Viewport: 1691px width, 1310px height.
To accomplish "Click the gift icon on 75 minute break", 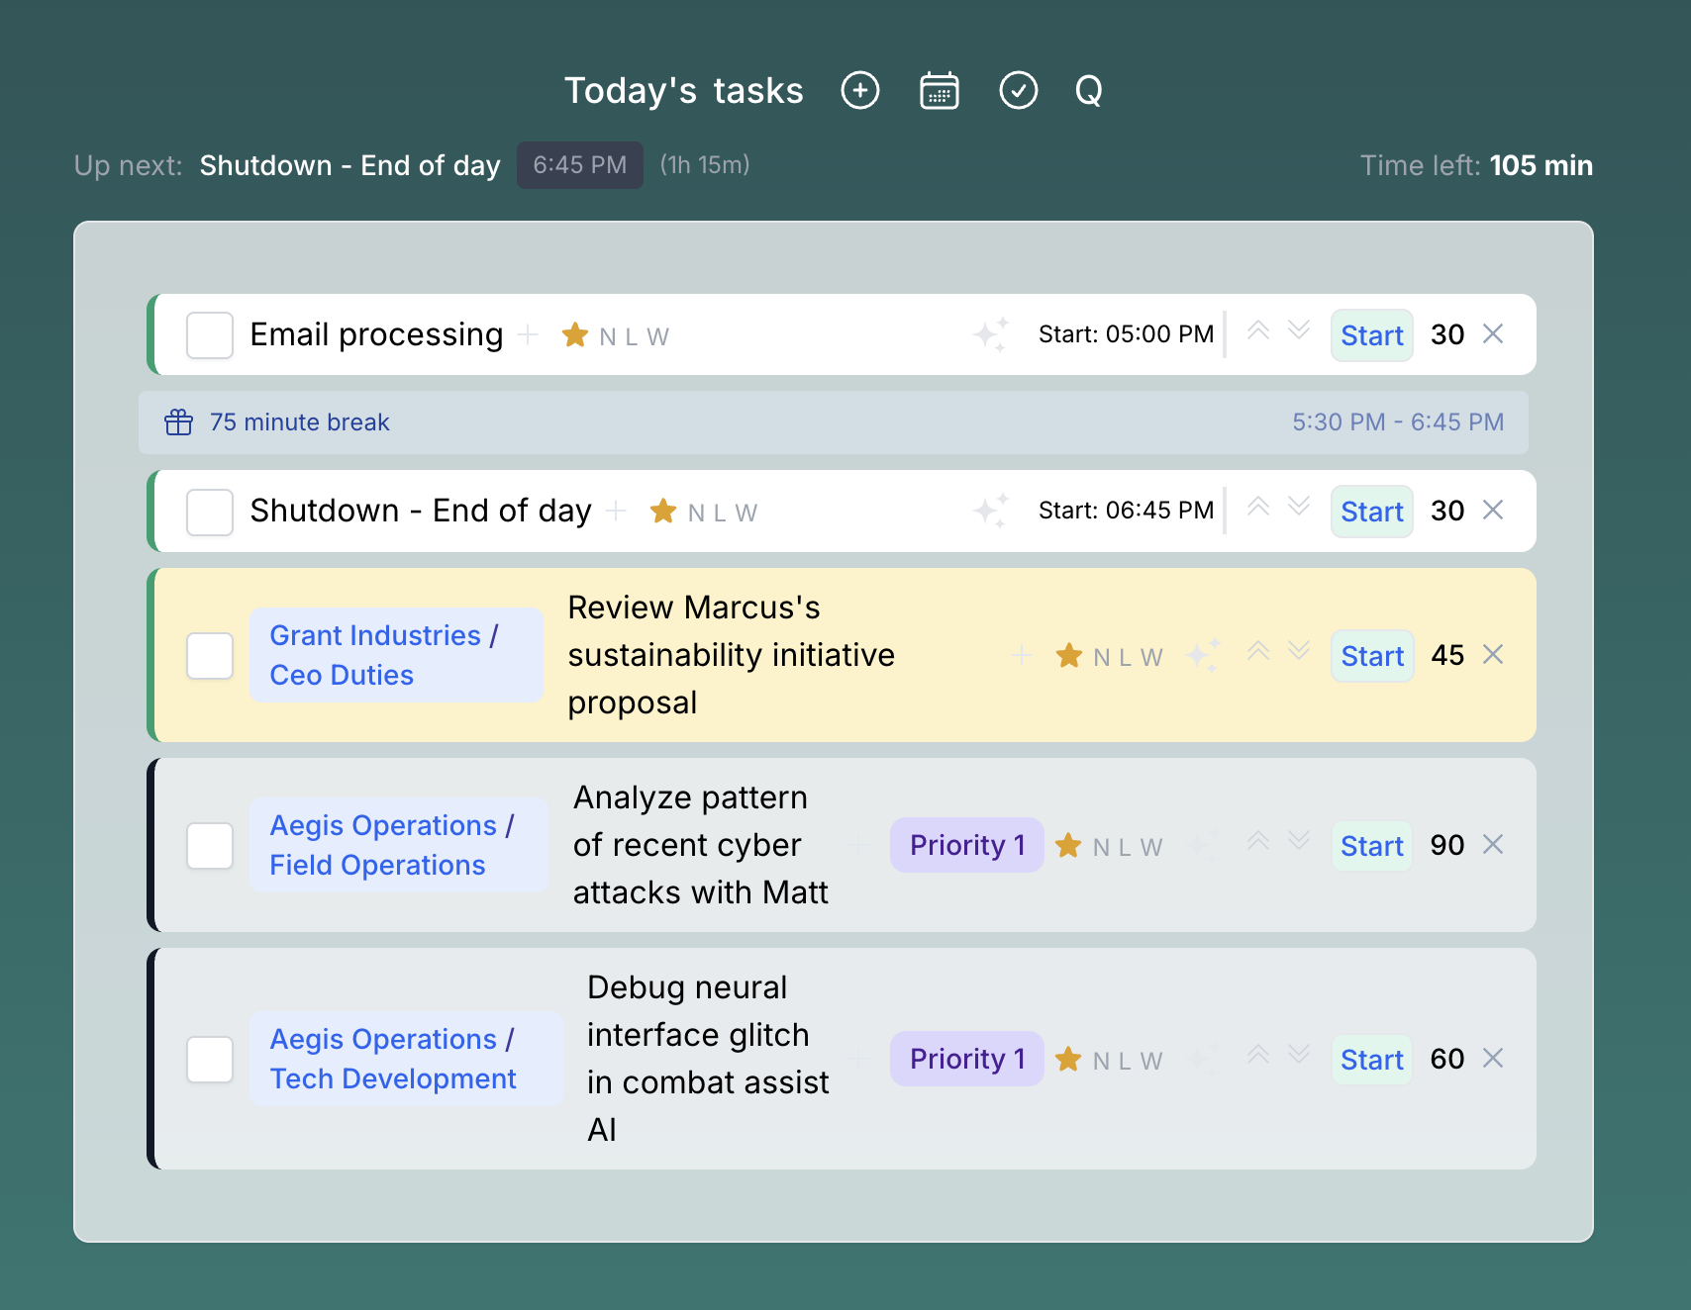I will point(179,421).
